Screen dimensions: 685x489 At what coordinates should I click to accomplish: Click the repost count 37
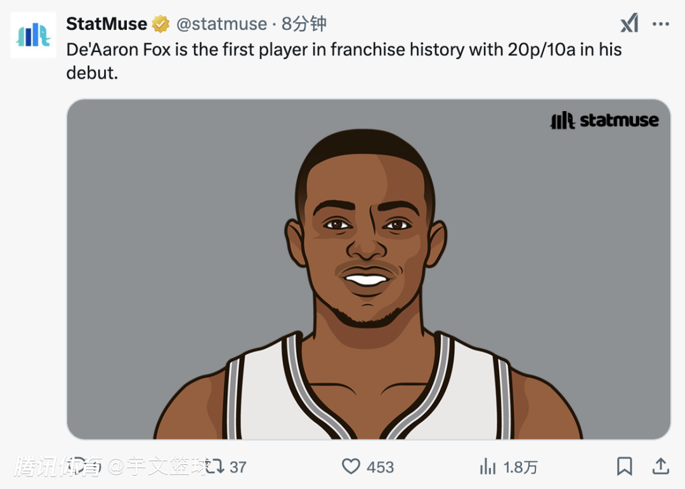pos(238,467)
